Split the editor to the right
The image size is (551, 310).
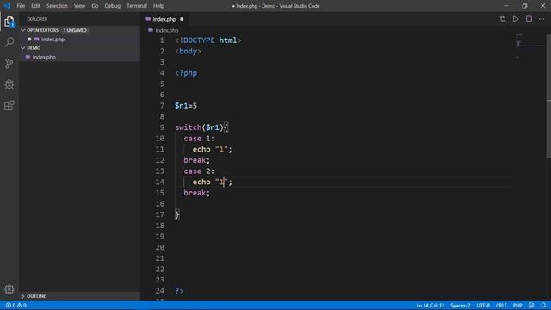pyautogui.click(x=529, y=19)
